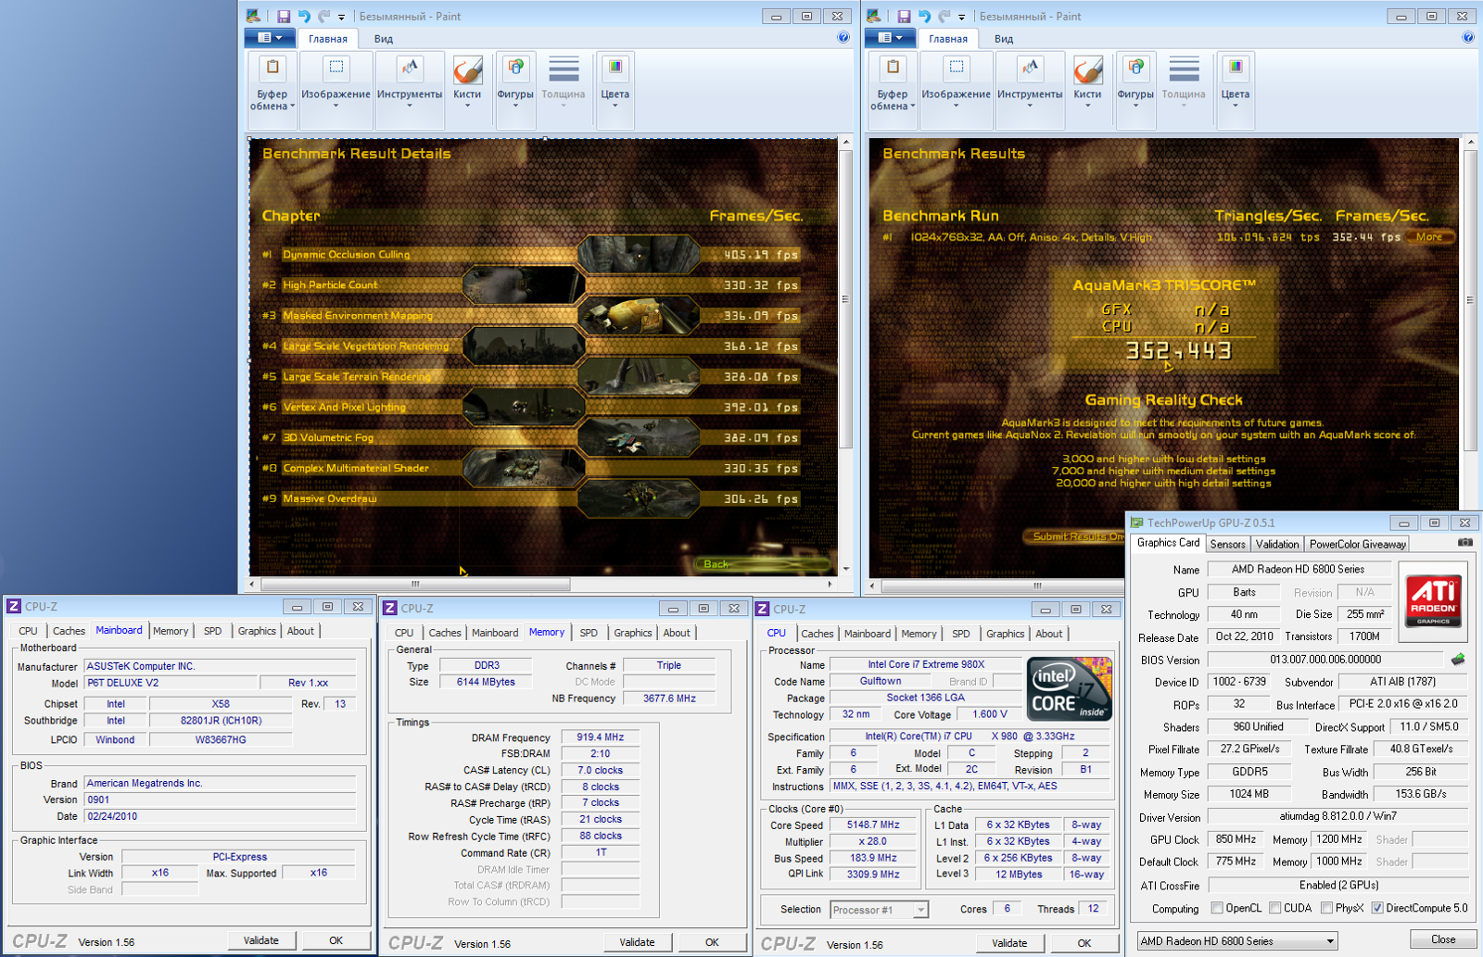Toggle PhysX checkbox in GPU-Z
This screenshot has width=1483, height=957.
(x=1327, y=908)
